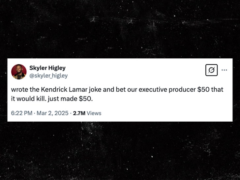Click the 2.7M view count number
The width and height of the screenshot is (240, 180).
[x=79, y=113]
